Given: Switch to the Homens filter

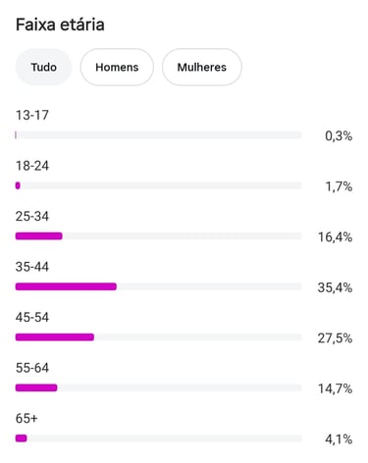Looking at the screenshot, I should 117,67.
